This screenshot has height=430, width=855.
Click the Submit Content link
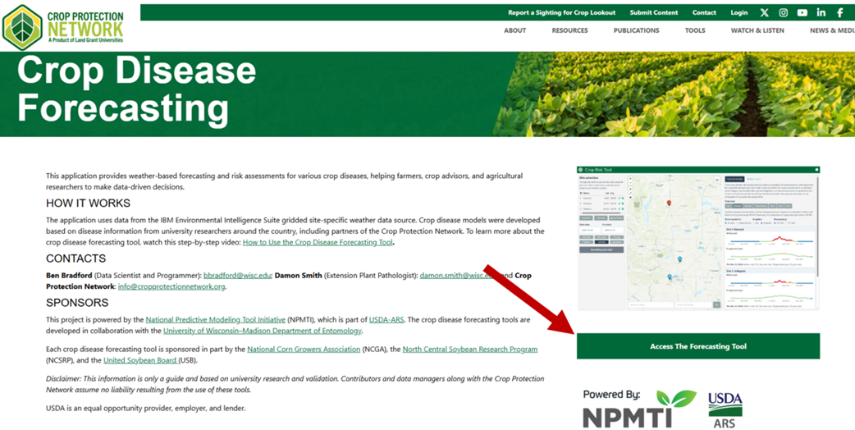point(654,12)
